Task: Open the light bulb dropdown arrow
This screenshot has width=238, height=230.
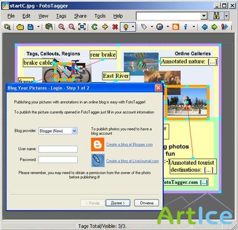Action: point(133,27)
